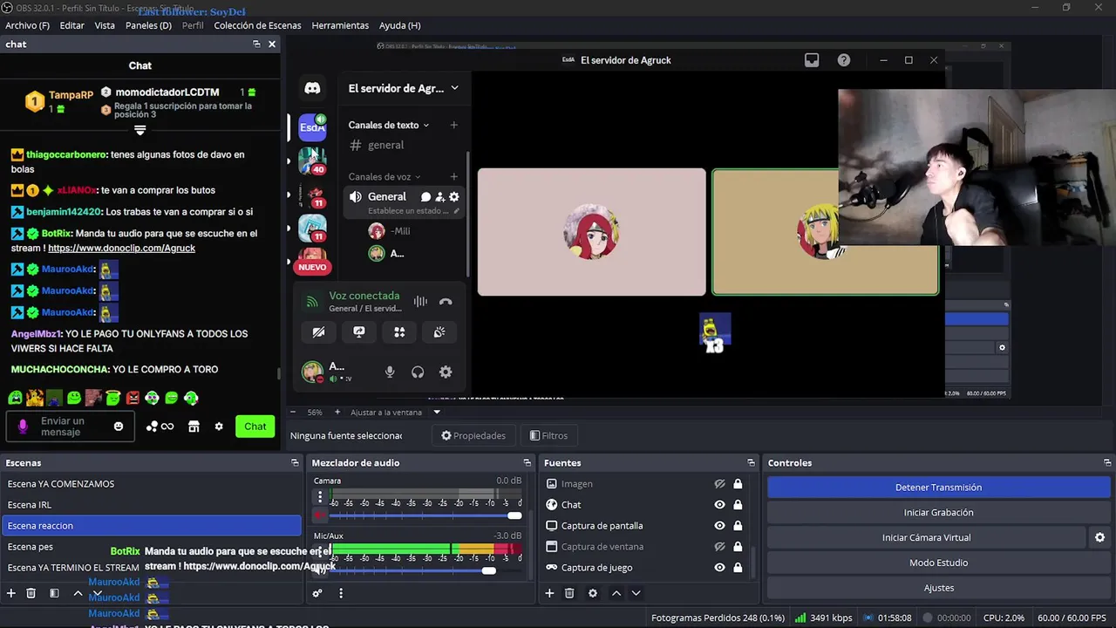Viewport: 1116px width, 628px height.
Task: Unlock the Captura de juego source
Action: (738, 568)
